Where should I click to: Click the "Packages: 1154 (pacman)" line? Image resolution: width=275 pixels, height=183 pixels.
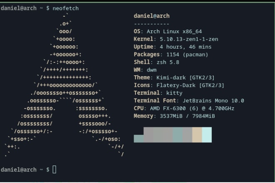[171, 54]
